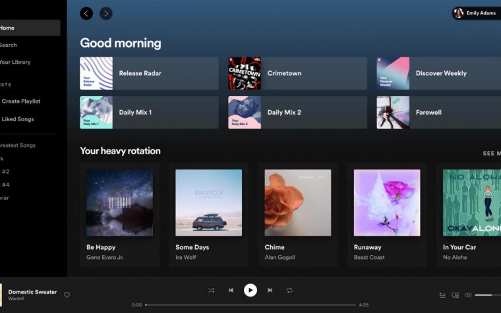
Task: Open the Crimetown tile
Action: click(297, 73)
